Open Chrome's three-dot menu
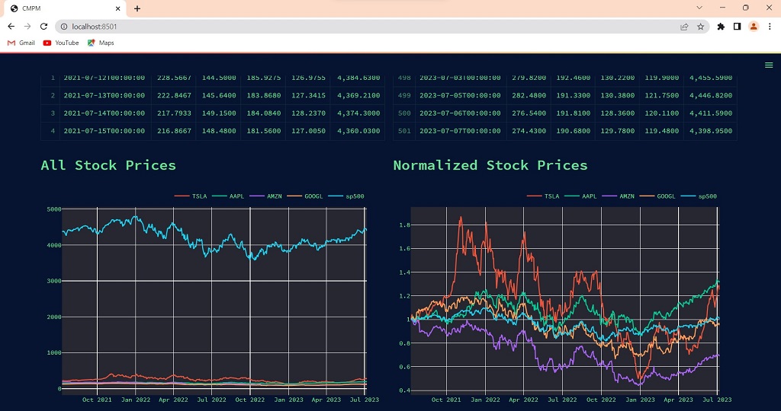Image resolution: width=781 pixels, height=411 pixels. [x=770, y=27]
